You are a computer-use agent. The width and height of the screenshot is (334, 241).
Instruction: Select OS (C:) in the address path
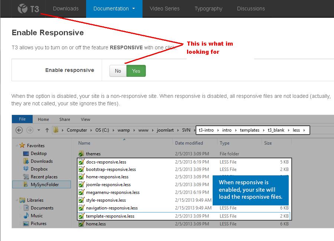click(102, 130)
